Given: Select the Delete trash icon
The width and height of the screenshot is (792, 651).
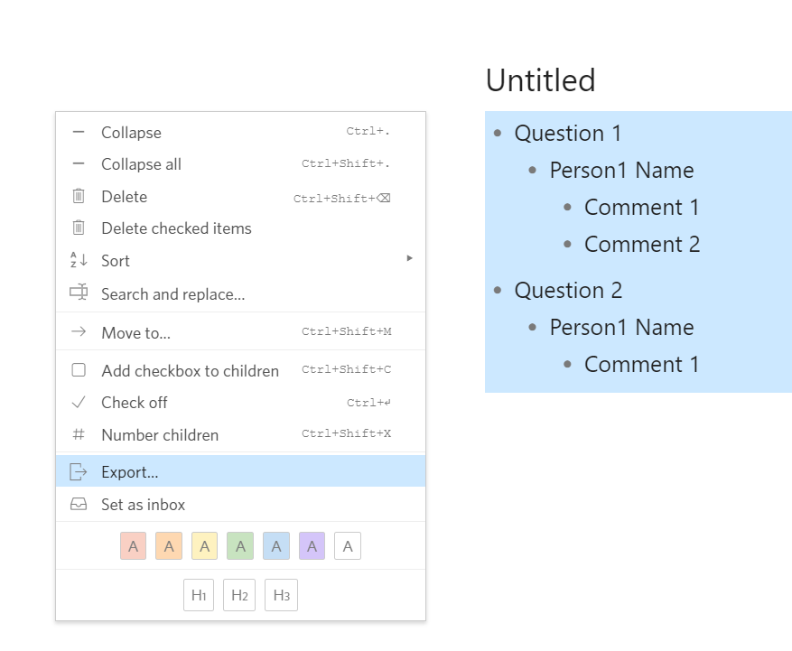Looking at the screenshot, I should pyautogui.click(x=79, y=196).
